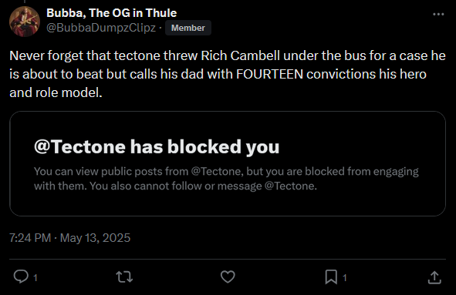456x295 pixels.
Task: Open the 7:24 PM timestamp link
Action: 30,238
